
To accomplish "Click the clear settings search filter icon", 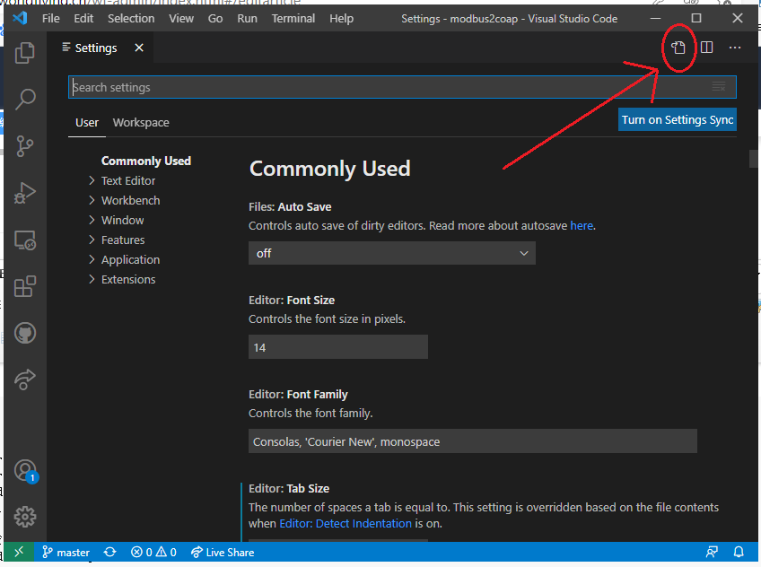I will [719, 87].
